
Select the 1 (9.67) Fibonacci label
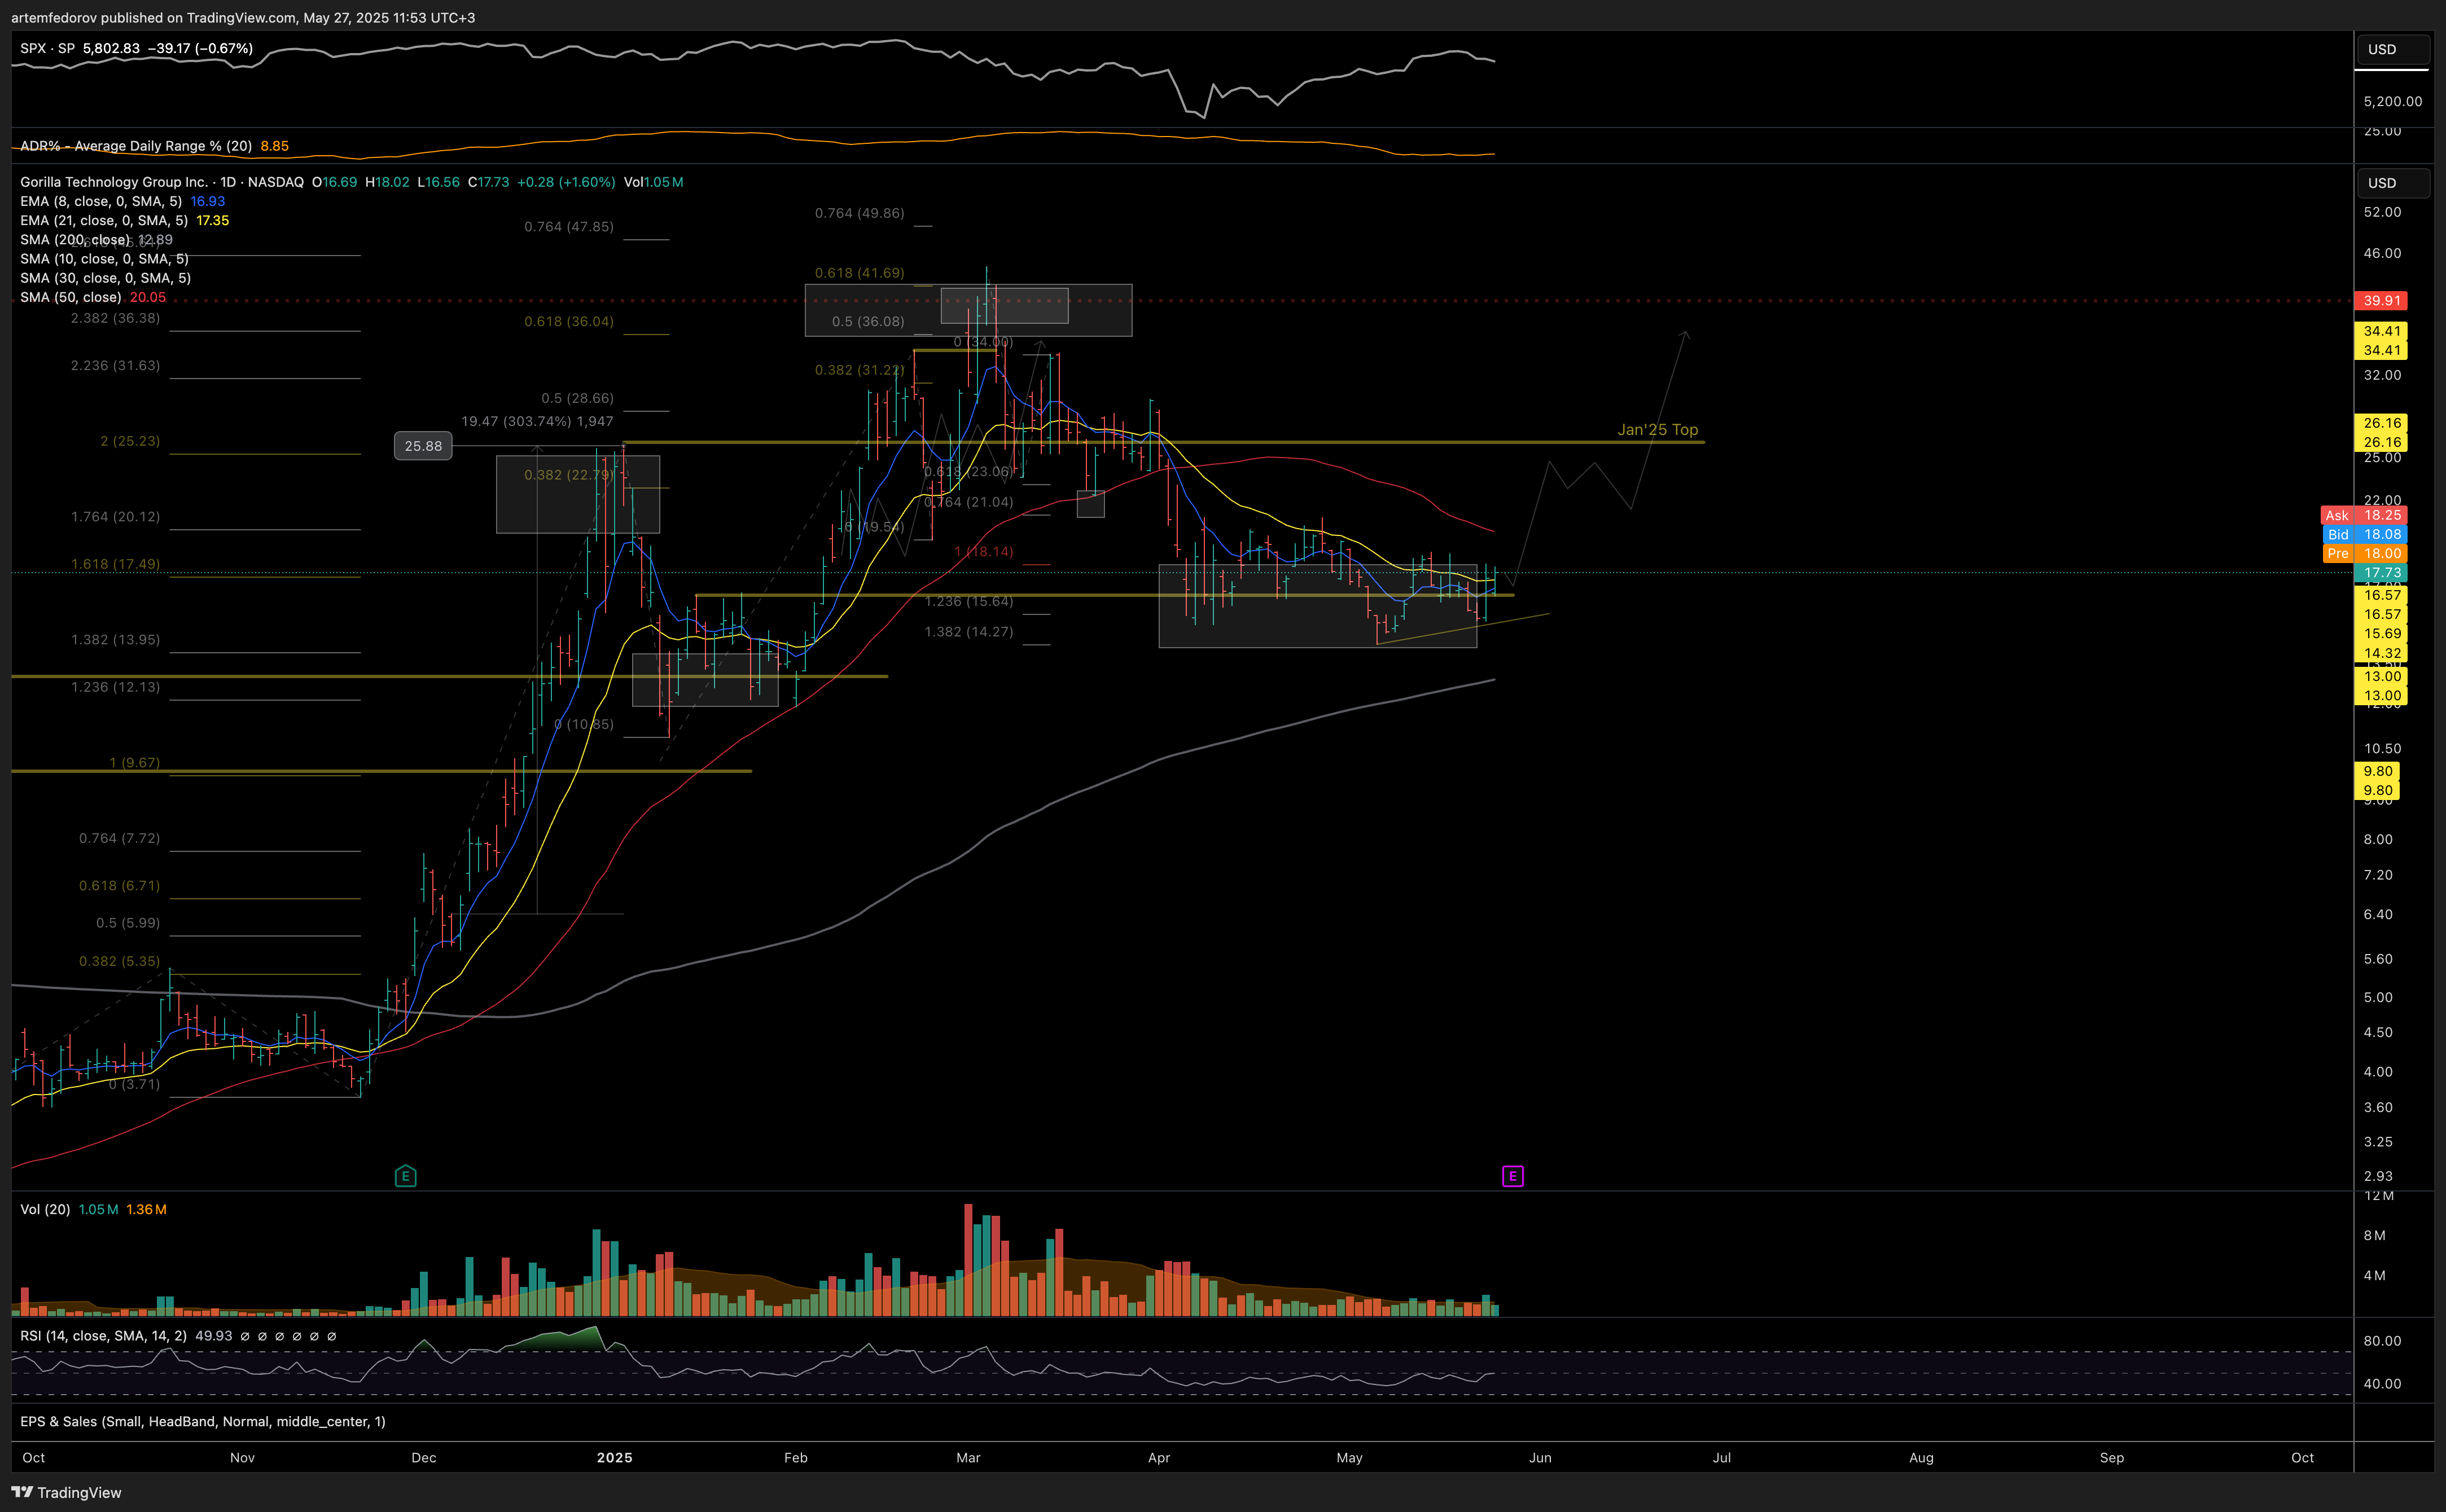134,763
